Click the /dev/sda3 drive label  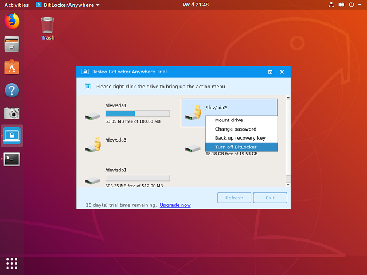coord(116,140)
